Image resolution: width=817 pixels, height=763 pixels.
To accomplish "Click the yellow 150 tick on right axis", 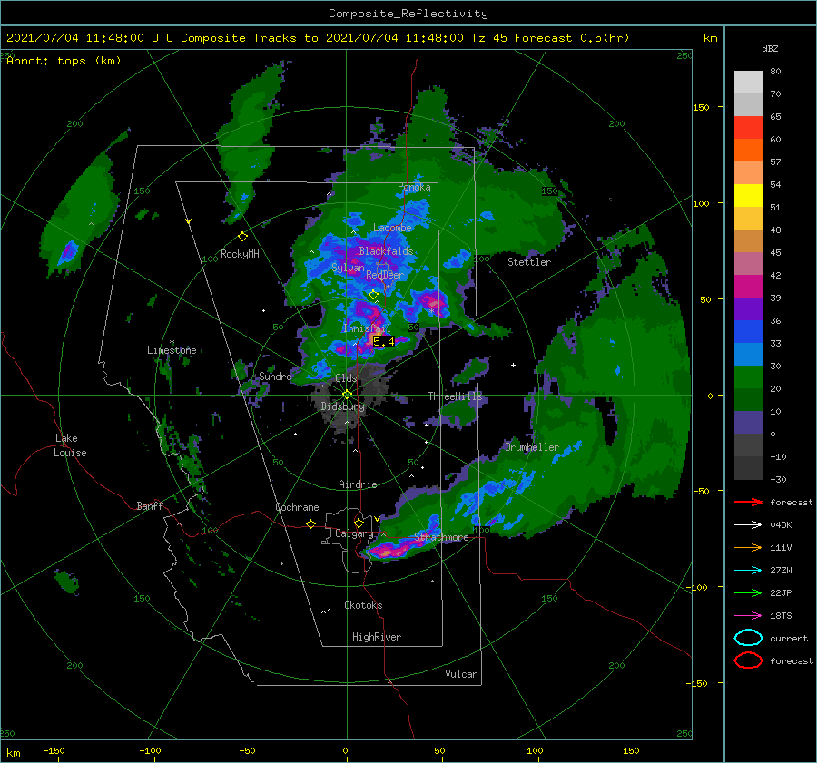I will point(701,107).
